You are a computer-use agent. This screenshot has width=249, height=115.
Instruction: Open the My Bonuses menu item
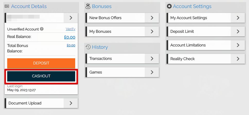[122, 31]
